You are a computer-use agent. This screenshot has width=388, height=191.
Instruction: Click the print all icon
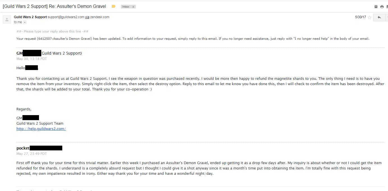pyautogui.click(x=382, y=7)
